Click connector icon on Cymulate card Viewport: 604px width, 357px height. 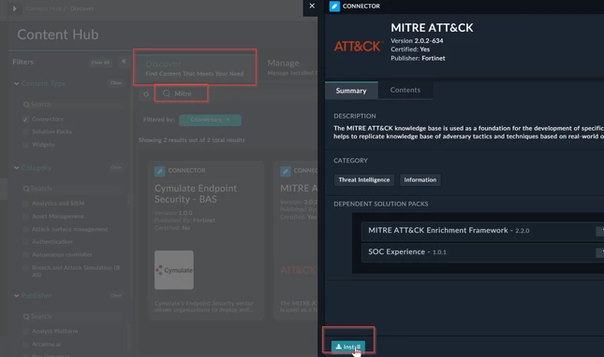[x=160, y=171]
